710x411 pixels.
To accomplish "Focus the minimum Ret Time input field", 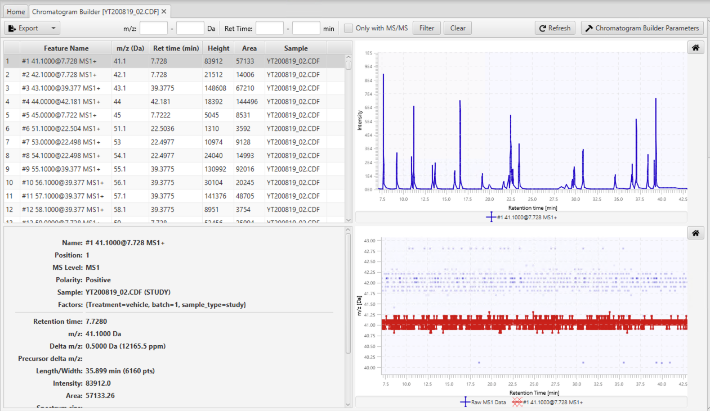I will point(270,28).
